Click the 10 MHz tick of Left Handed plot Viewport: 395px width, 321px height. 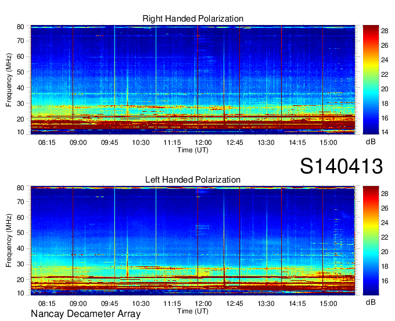coord(20,293)
